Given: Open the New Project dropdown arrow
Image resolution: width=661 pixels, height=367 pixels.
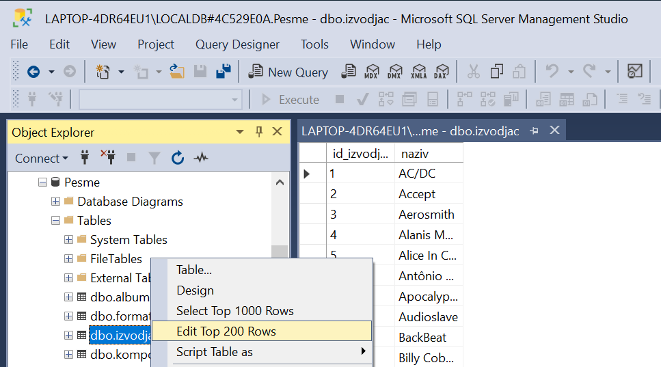Looking at the screenshot, I should [121, 72].
